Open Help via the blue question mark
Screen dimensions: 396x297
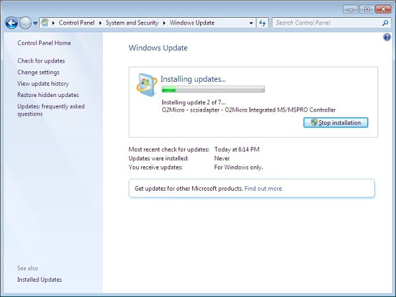(387, 38)
